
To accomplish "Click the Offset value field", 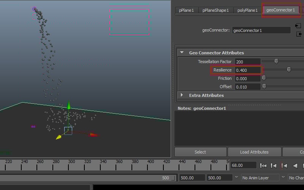I will (x=247, y=87).
